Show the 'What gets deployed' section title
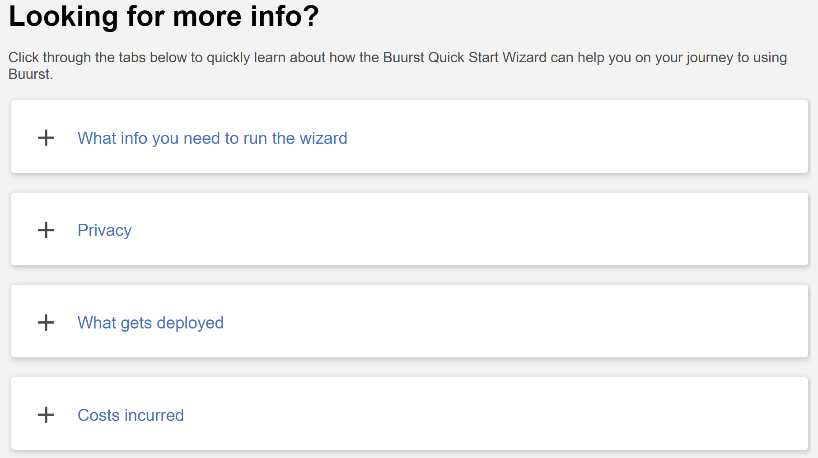The width and height of the screenshot is (818, 458). pyautogui.click(x=150, y=323)
